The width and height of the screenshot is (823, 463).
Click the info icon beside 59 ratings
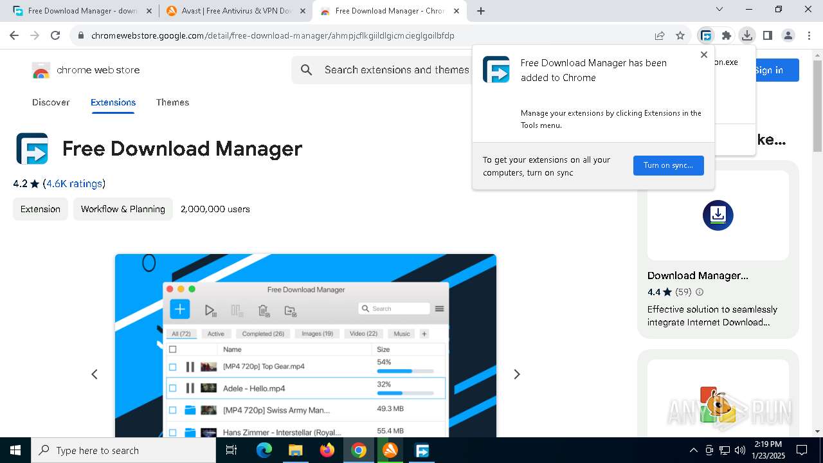coord(700,292)
